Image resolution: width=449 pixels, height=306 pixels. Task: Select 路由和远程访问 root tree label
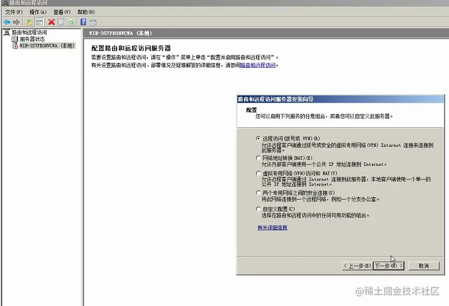[29, 33]
